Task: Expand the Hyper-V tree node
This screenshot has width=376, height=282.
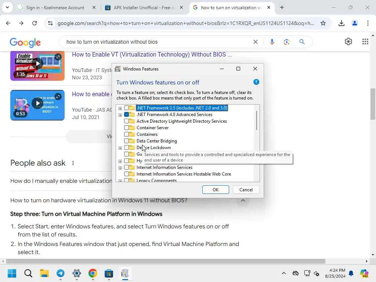Action: (120, 161)
